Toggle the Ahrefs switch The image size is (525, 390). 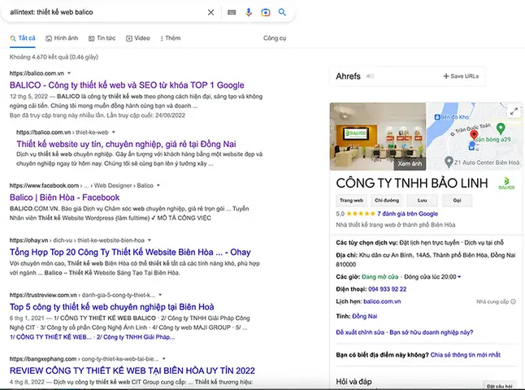click(x=370, y=76)
